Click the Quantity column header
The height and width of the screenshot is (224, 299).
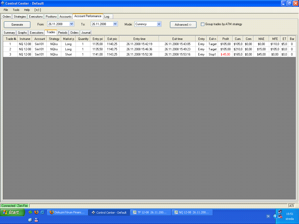tap(83, 39)
